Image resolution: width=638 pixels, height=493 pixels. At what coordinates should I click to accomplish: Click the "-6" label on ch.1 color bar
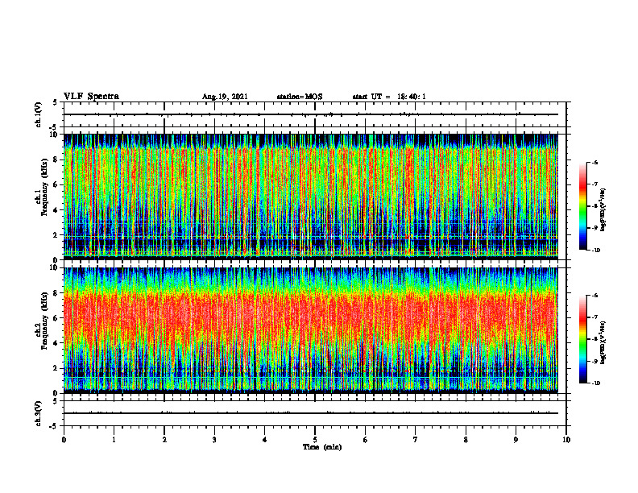click(x=595, y=162)
